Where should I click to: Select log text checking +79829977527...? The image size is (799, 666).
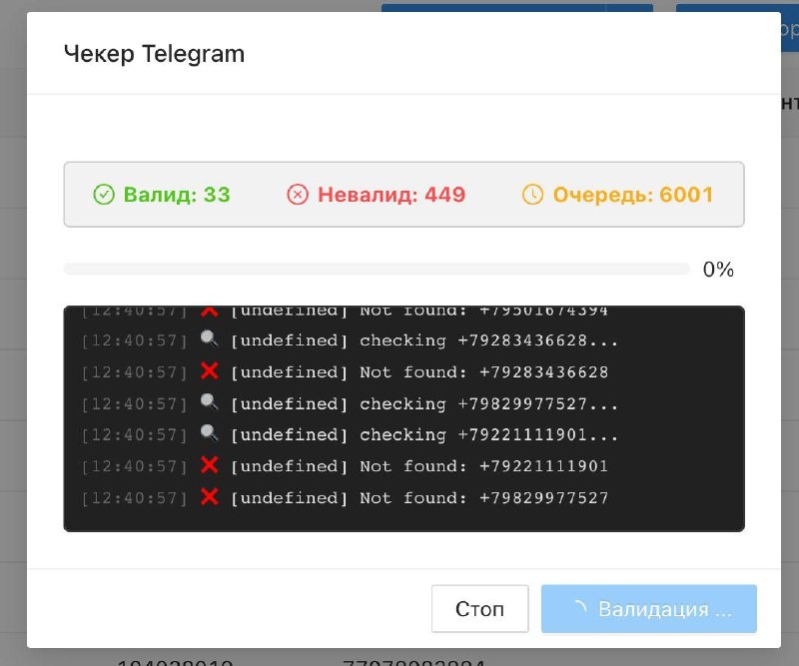click(488, 404)
